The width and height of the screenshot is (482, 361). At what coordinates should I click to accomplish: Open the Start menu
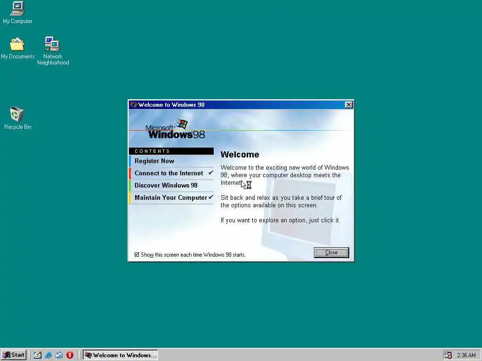(14, 355)
